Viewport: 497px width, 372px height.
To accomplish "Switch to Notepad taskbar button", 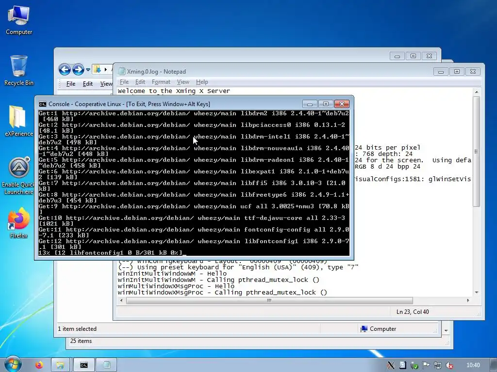I will pyautogui.click(x=106, y=365).
